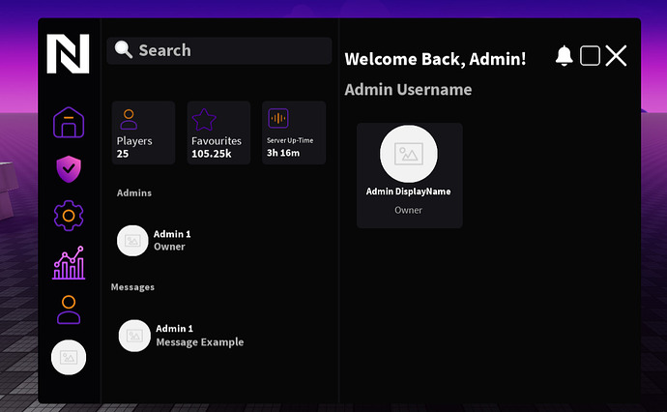The image size is (667, 412).
Task: Open the Players 25 stat card
Action: pos(143,132)
